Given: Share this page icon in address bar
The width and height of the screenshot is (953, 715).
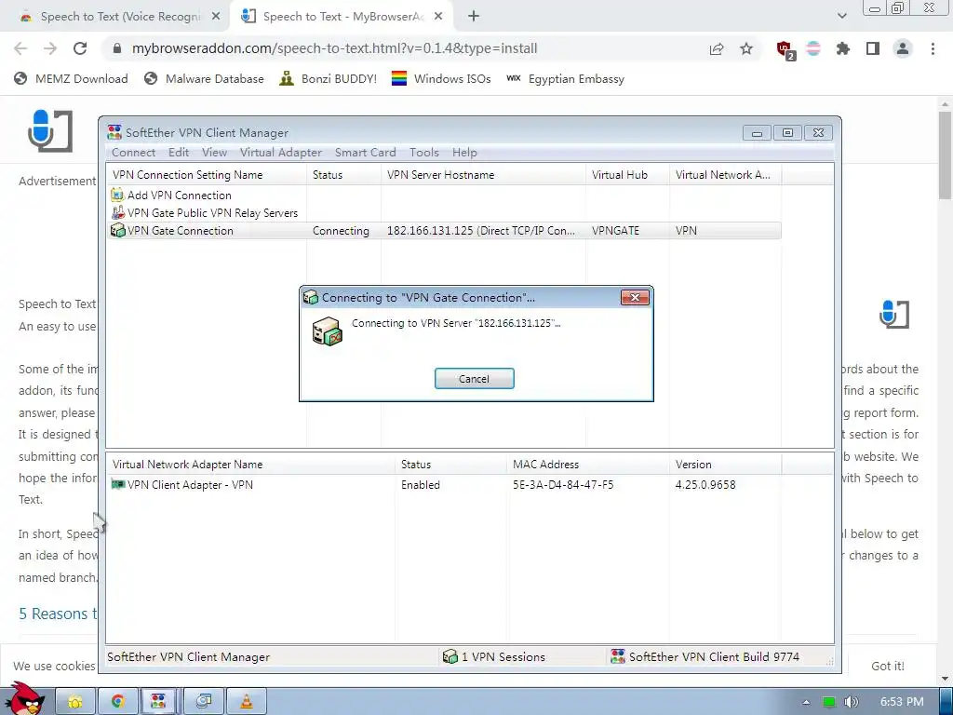Looking at the screenshot, I should coord(717,48).
